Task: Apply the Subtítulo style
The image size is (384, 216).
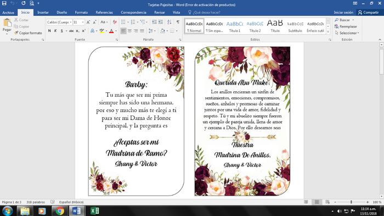Action: tap(295, 26)
